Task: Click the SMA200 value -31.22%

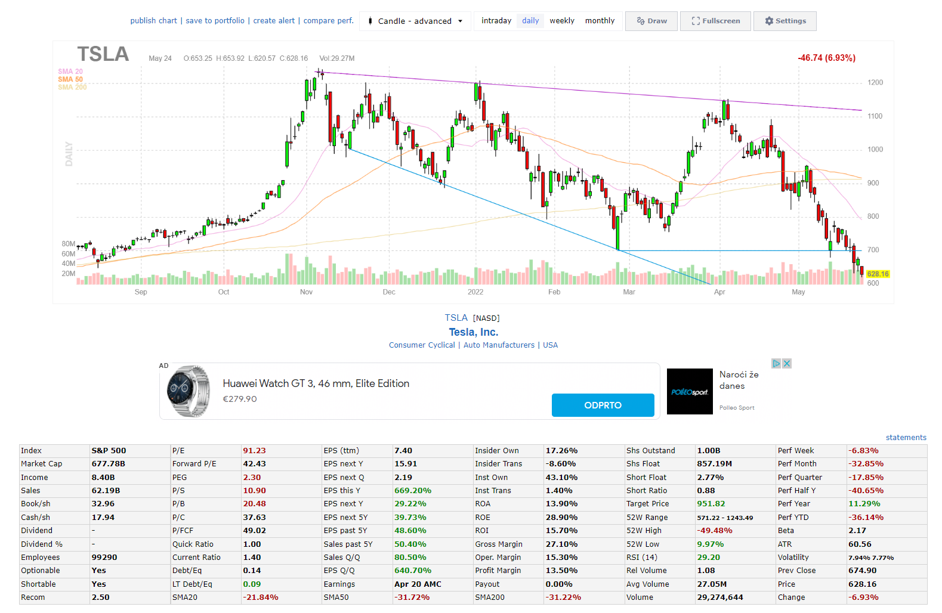Action: tap(563, 597)
